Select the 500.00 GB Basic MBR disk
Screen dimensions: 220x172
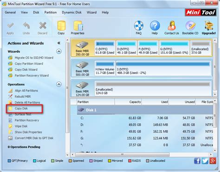[83, 68]
